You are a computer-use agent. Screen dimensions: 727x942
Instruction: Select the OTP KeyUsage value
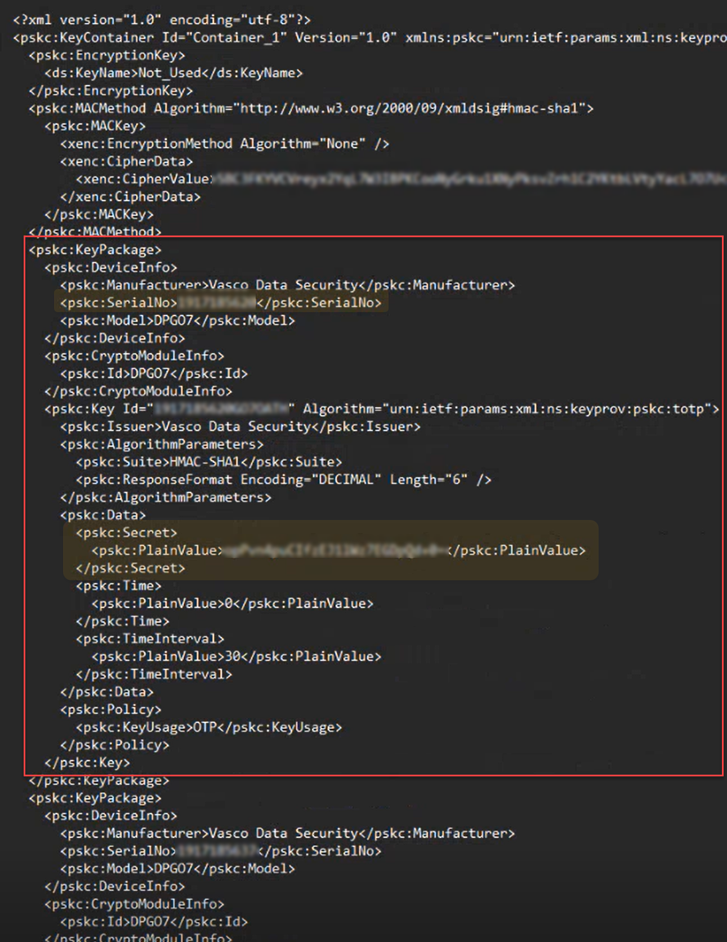click(x=205, y=727)
